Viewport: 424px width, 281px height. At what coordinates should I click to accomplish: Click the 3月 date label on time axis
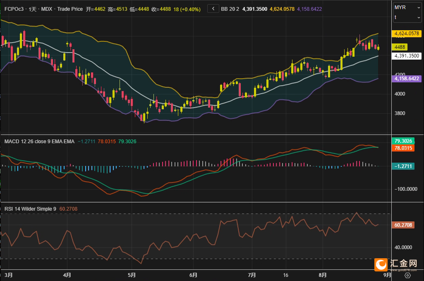point(8,275)
